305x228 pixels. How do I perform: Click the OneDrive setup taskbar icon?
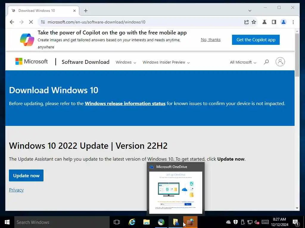tap(176, 222)
